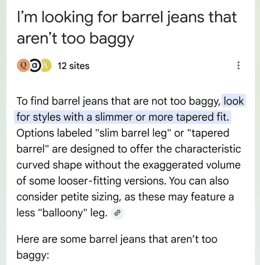Image resolution: width=260 pixels, height=265 pixels.
Task: Open the "12 sites" sources list
Action: tap(73, 66)
